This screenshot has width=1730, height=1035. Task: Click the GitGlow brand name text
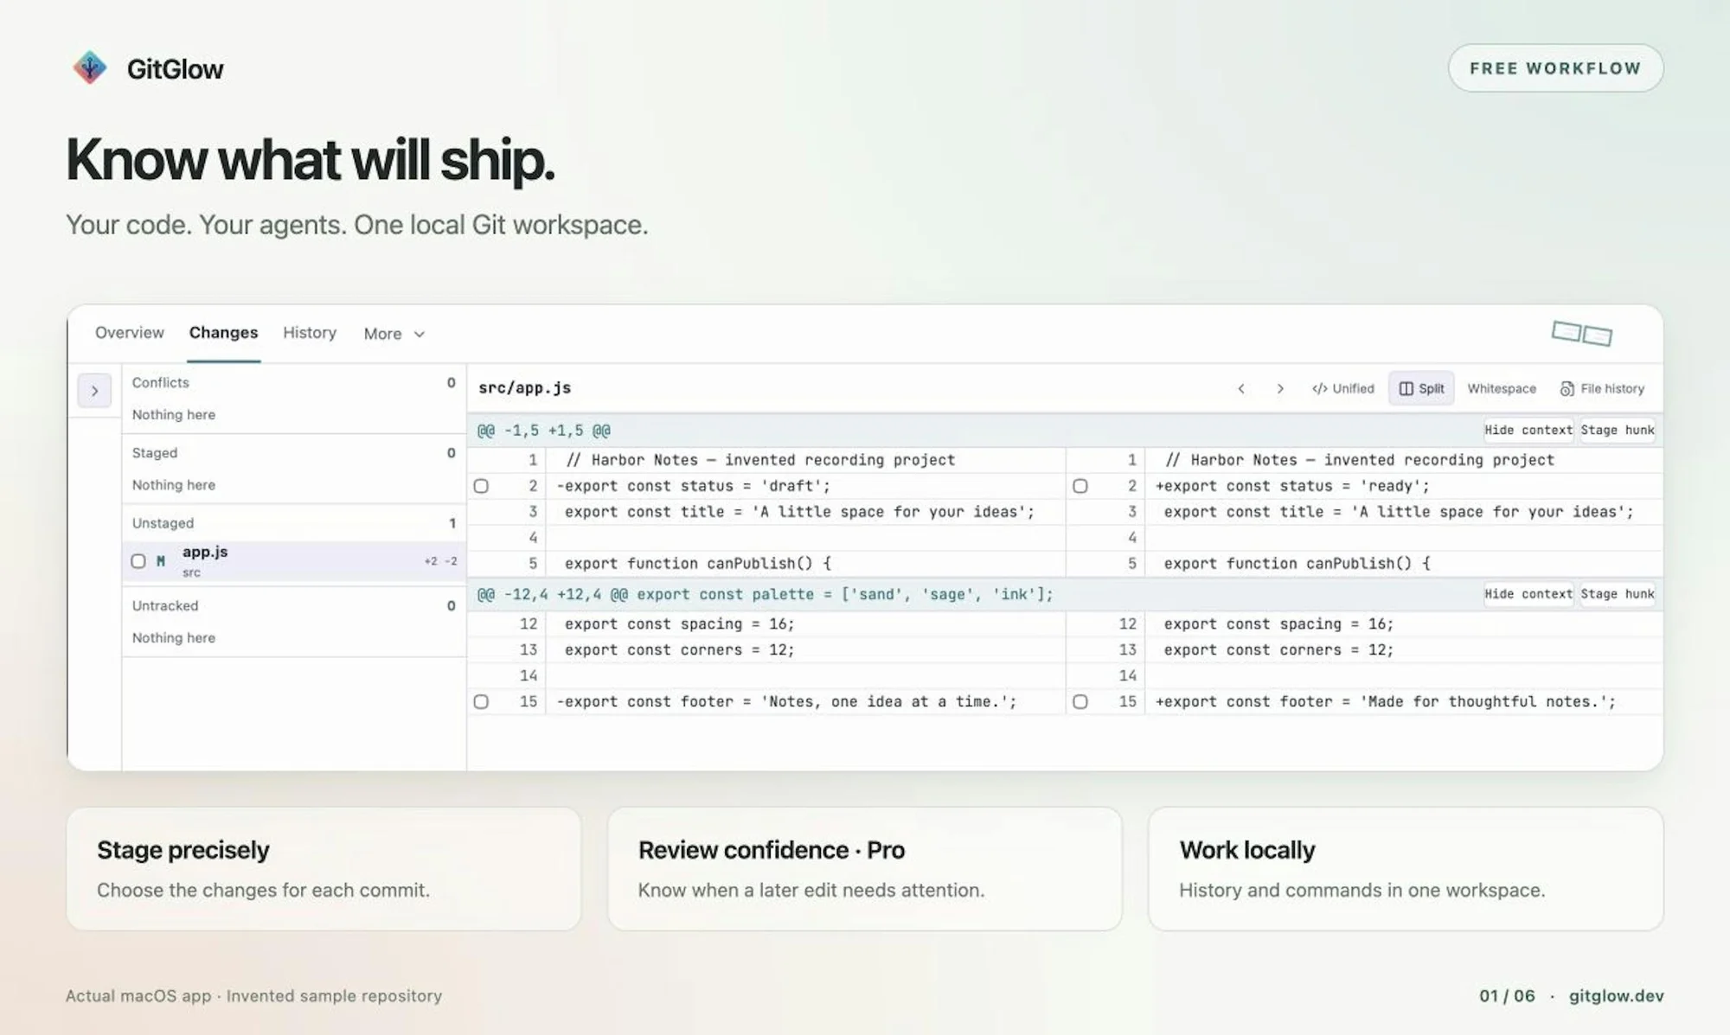(176, 69)
